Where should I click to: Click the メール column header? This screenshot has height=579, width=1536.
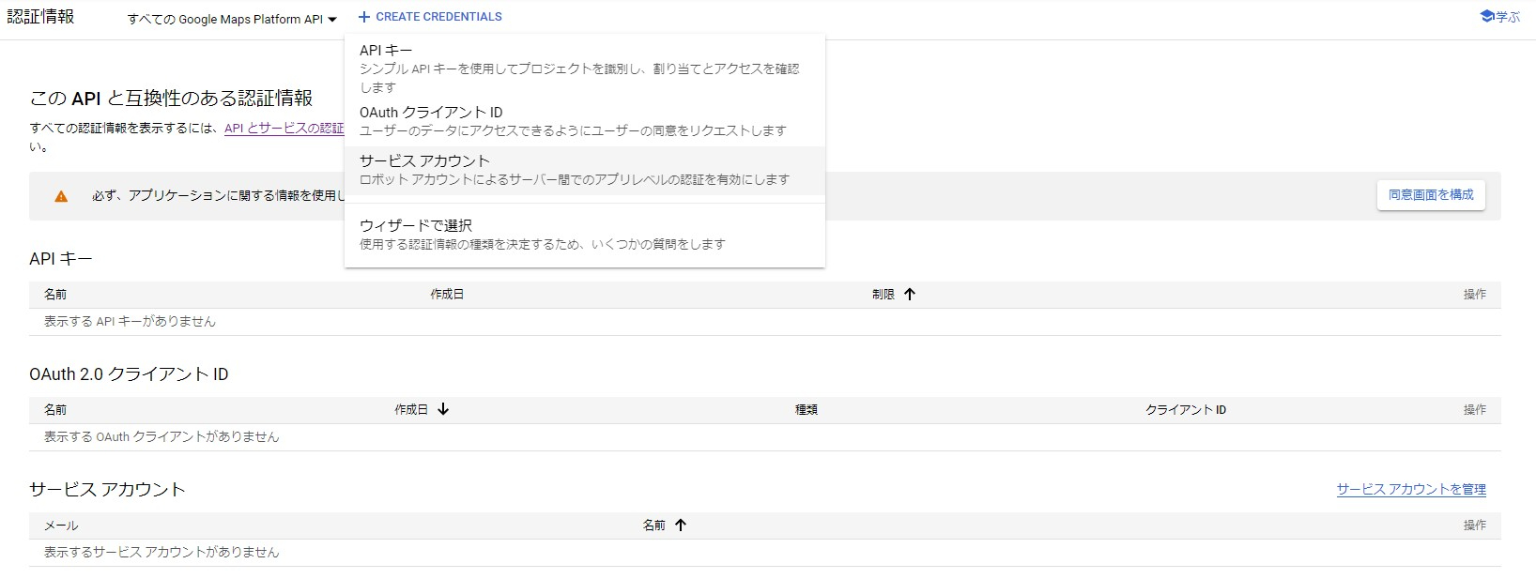(x=61, y=526)
